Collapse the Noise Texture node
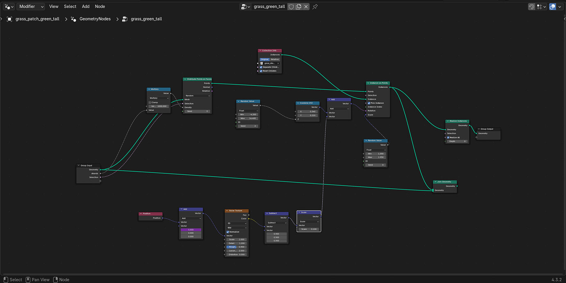The image size is (566, 283). (x=227, y=211)
